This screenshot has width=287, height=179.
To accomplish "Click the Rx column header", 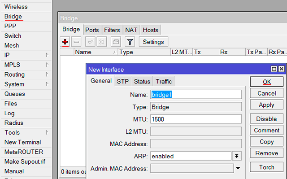I will (x=232, y=52).
